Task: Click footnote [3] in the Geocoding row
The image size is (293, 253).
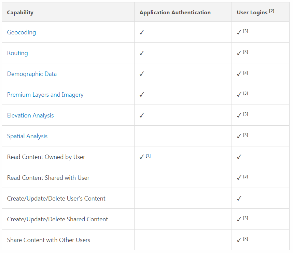Action: (x=246, y=31)
